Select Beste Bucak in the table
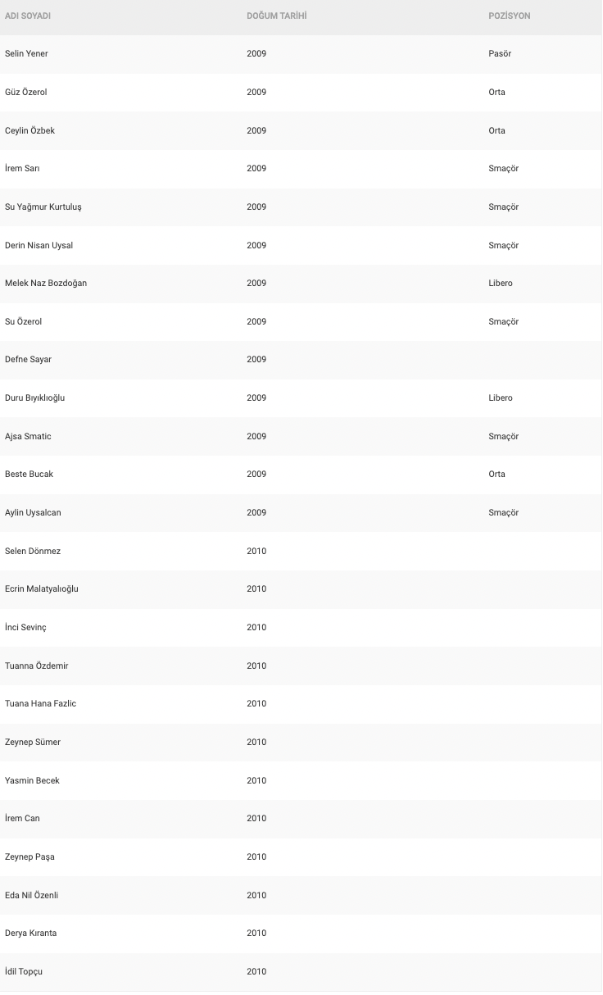 29,475
